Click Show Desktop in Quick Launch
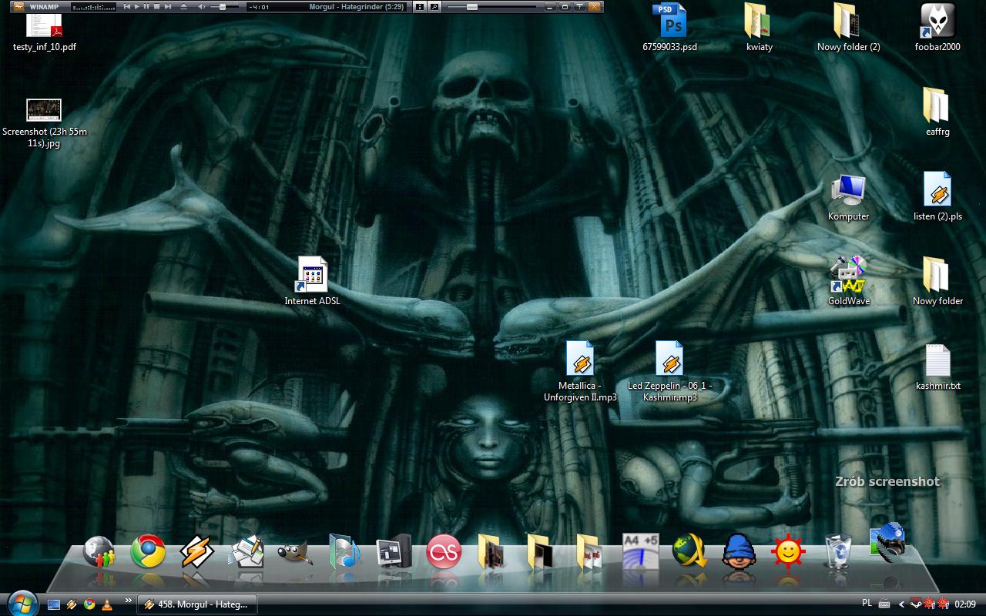 (54, 604)
